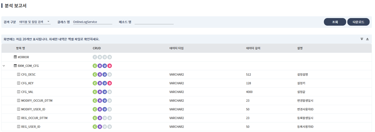Click the blue U badge on the CFG_VAL row
The width and height of the screenshot is (375, 132).
tap(105, 92)
